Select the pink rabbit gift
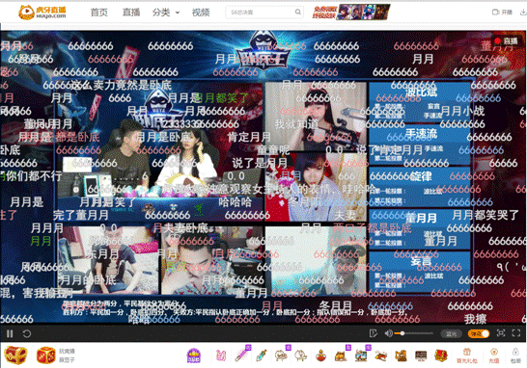The height and width of the screenshot is (368, 527). click(x=221, y=355)
